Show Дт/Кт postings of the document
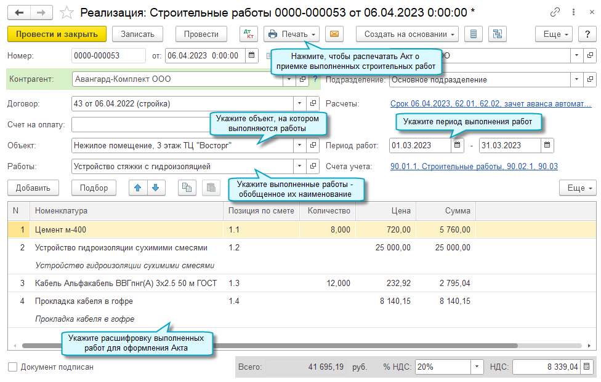The width and height of the screenshot is (601, 382). coord(249,34)
